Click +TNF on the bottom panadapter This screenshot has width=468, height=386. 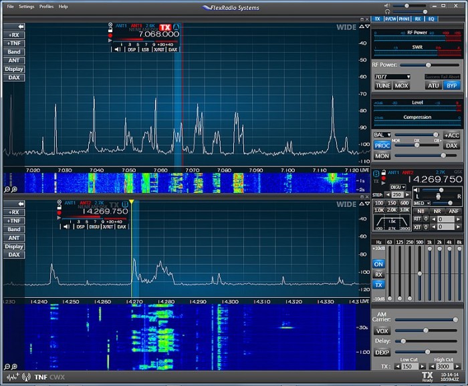coord(14,221)
